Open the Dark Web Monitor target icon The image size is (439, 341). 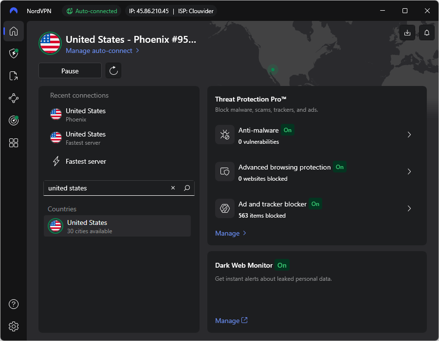tap(13, 120)
